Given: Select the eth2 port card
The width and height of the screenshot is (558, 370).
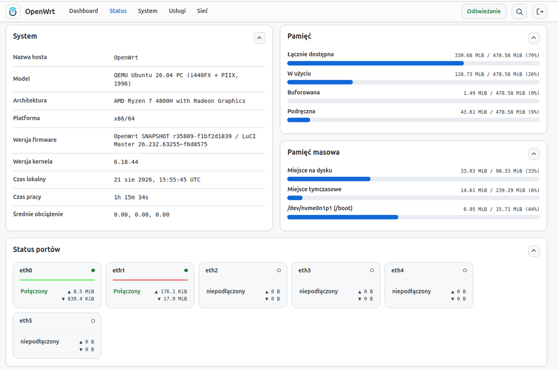Looking at the screenshot, I should click(243, 285).
